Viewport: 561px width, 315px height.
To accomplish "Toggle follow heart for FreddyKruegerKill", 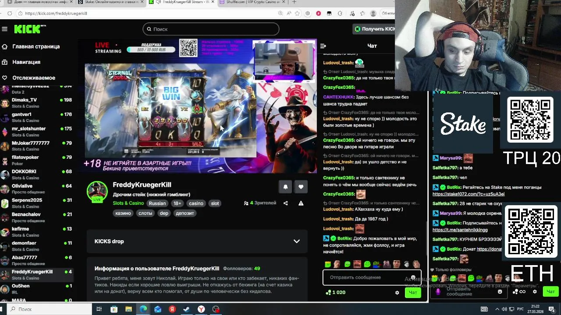I will (x=301, y=187).
